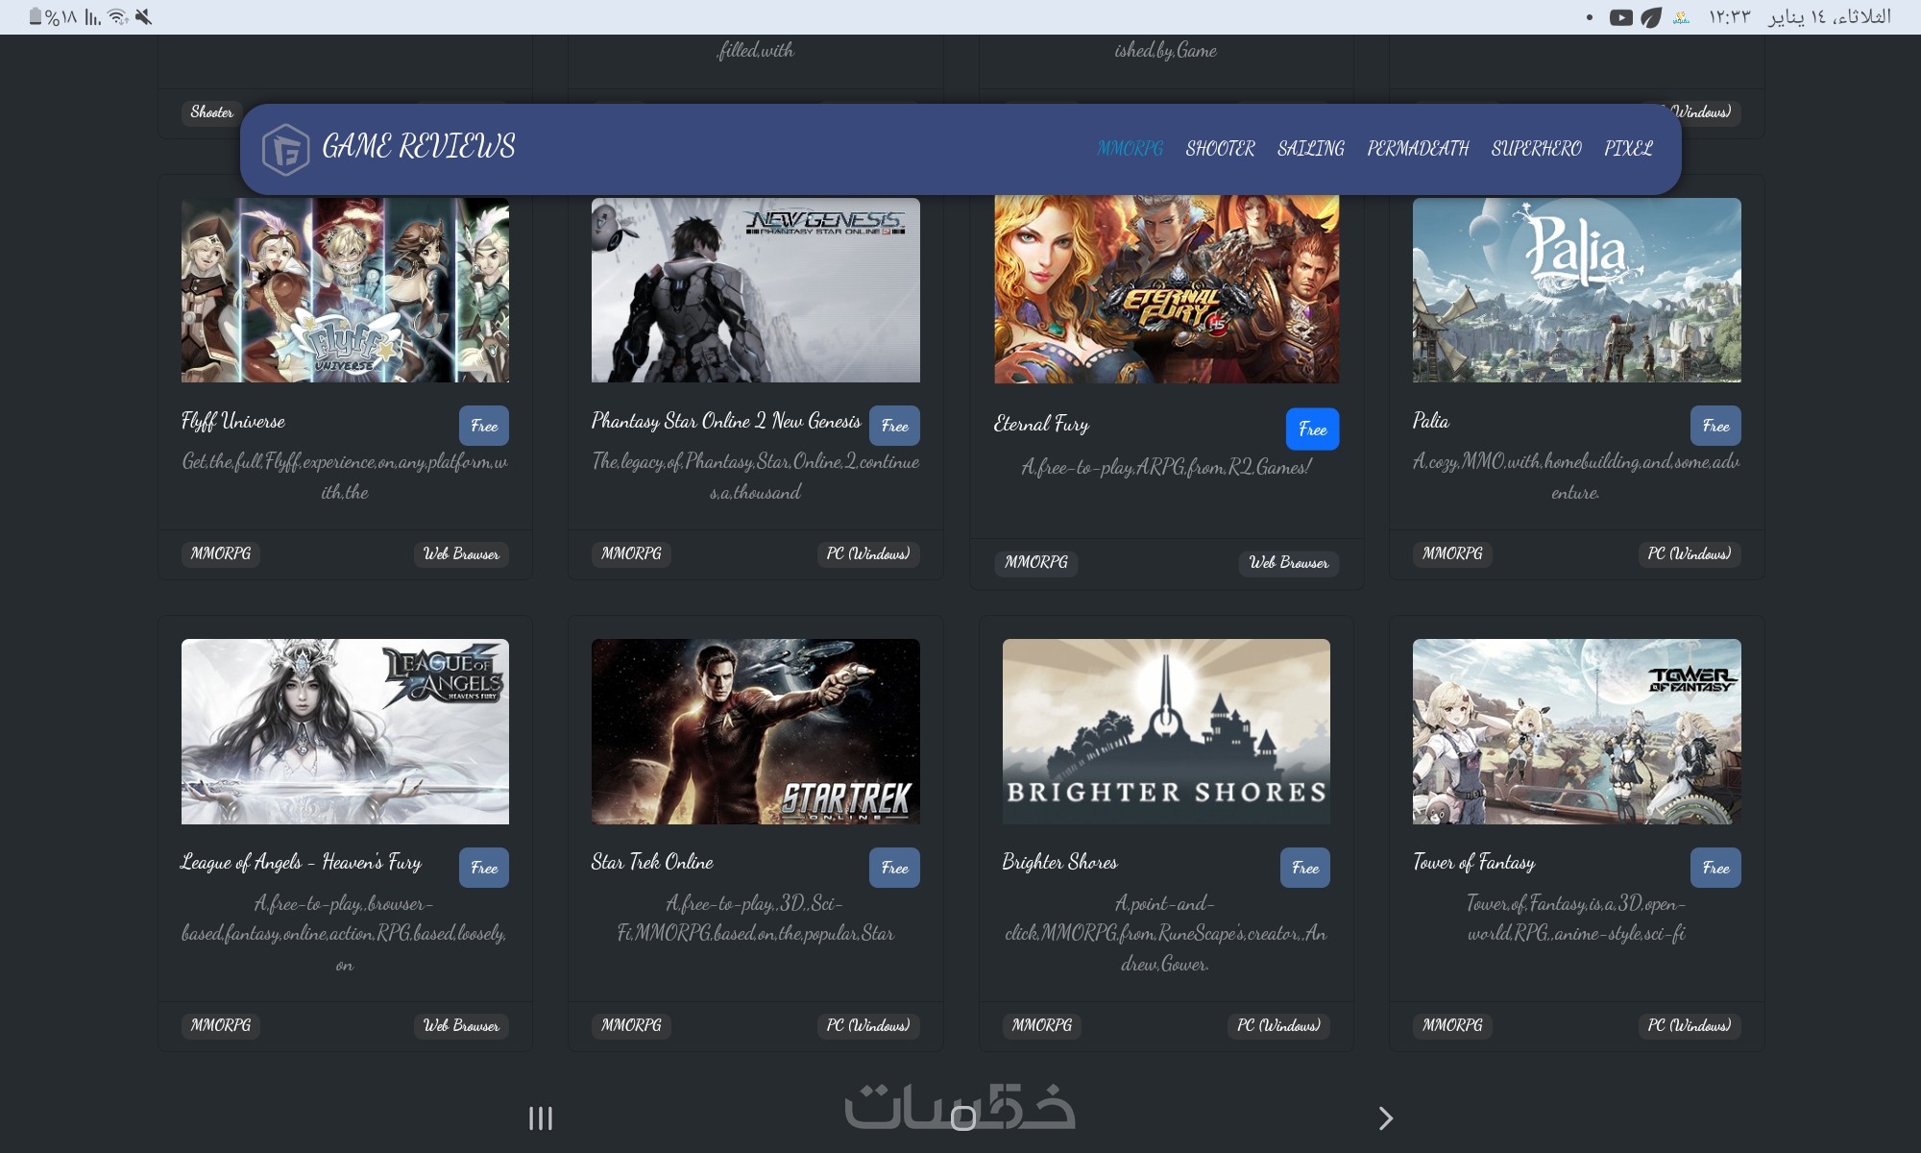Open the MMORPG navigation tab
The image size is (1921, 1153).
click(1130, 149)
